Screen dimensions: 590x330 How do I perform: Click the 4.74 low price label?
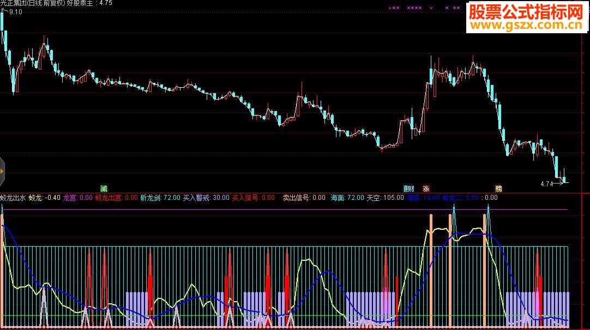[x=547, y=184]
